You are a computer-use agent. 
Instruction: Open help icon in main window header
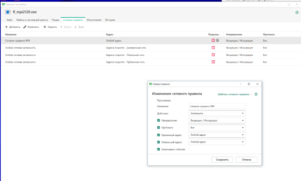pyautogui.click(x=297, y=12)
